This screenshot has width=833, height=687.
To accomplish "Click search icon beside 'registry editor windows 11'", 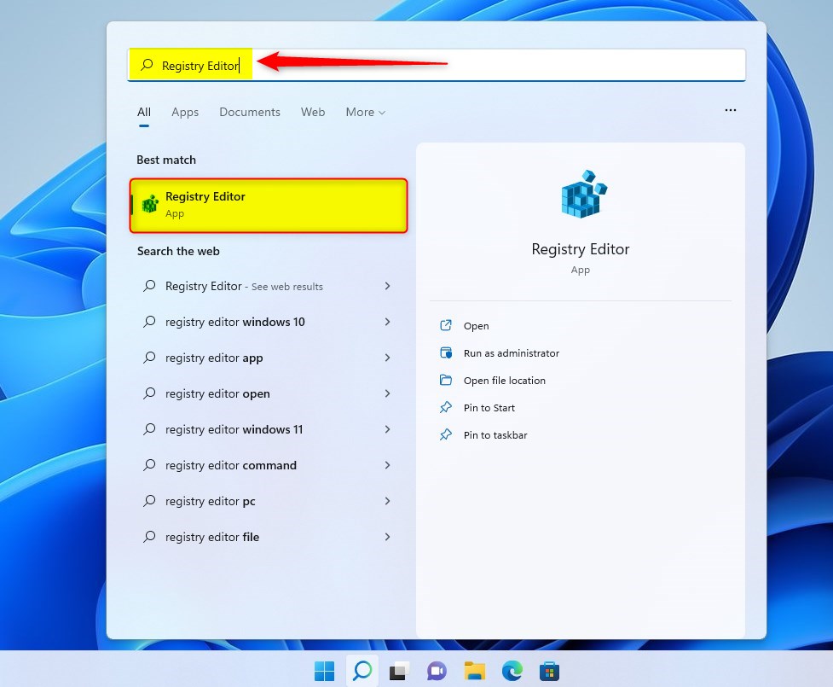I will 149,429.
